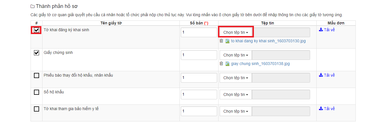
Task: Click the folder icon next to Thành phần hồ sơ
Action: 33,7
